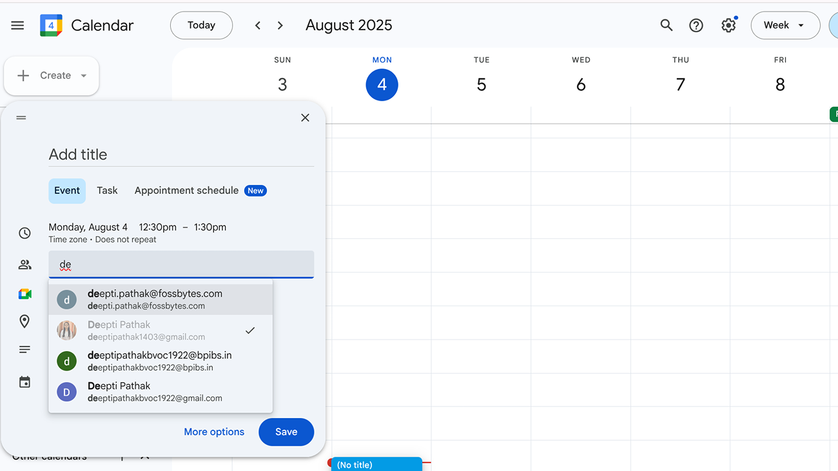Click the calendar selection icon
Viewport: 838px width, 471px height.
coord(24,381)
